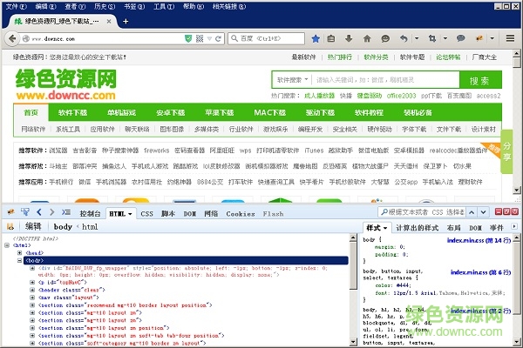Click the site search keyword input field
This screenshot has height=348, width=523.
tap(385, 80)
